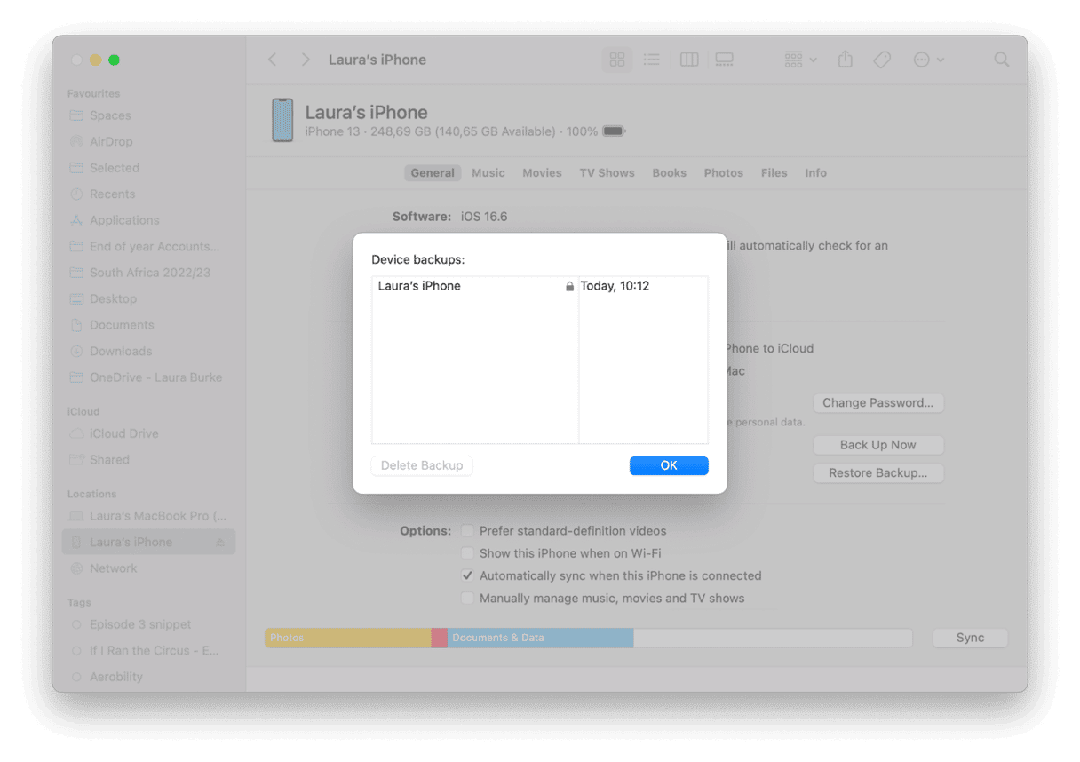Image resolution: width=1080 pixels, height=762 pixels.
Task: Disable automatic sync when iPhone is connected
Action: (x=467, y=575)
